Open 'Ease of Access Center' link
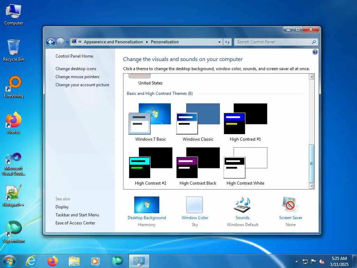This screenshot has width=357, height=268. [75, 223]
